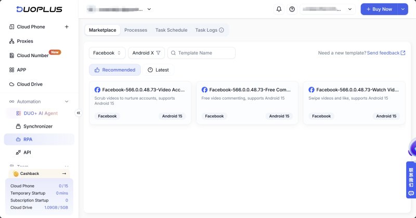The height and width of the screenshot is (218, 416).
Task: Select RPA in sidebar
Action: (39, 139)
